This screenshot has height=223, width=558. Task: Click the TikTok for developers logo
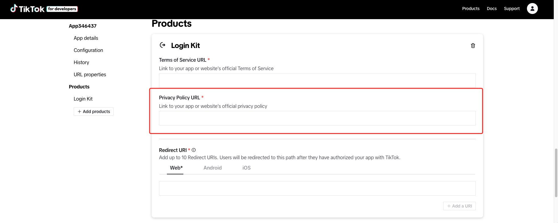pyautogui.click(x=44, y=9)
